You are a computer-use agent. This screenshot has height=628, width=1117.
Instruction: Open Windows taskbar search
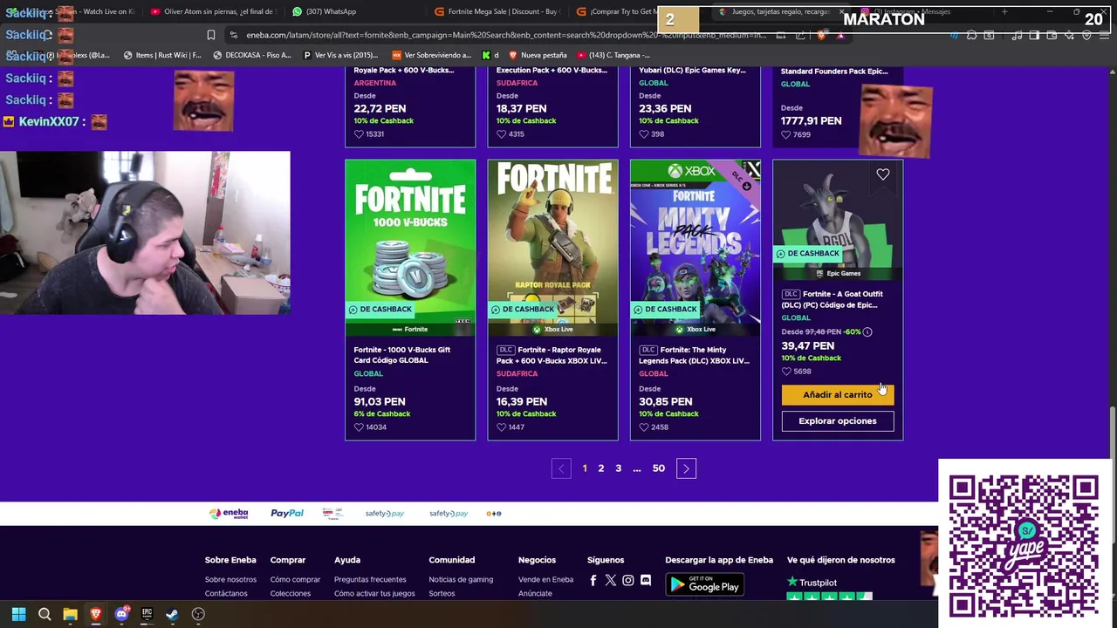(45, 614)
